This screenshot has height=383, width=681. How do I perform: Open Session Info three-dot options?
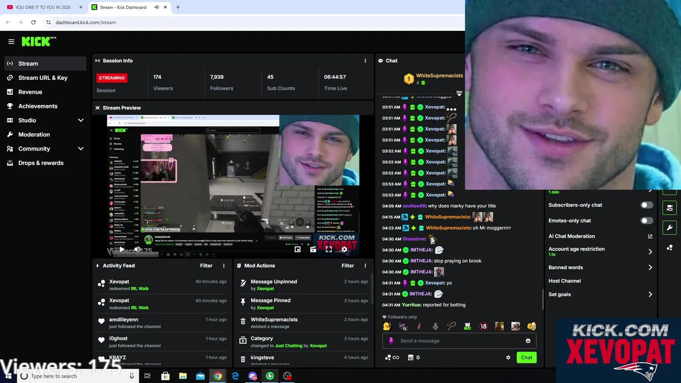(x=365, y=61)
